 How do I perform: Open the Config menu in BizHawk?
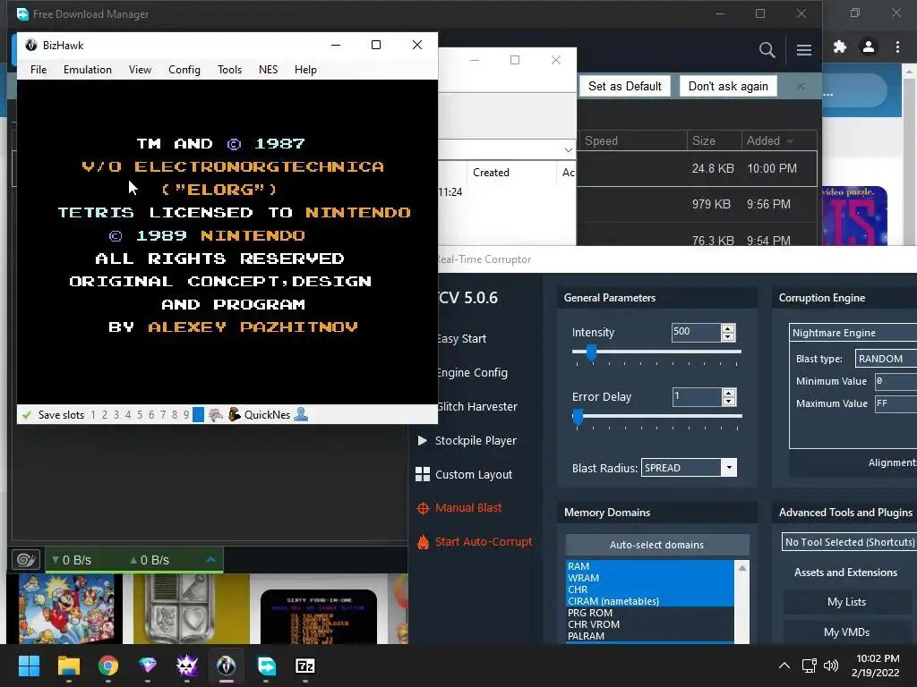click(184, 70)
